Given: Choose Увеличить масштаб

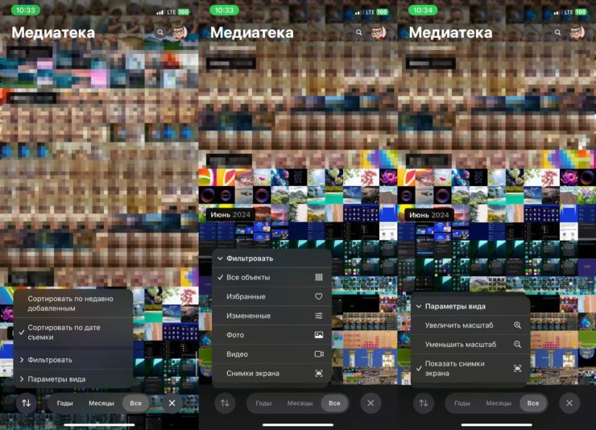Looking at the screenshot, I should point(470,325).
